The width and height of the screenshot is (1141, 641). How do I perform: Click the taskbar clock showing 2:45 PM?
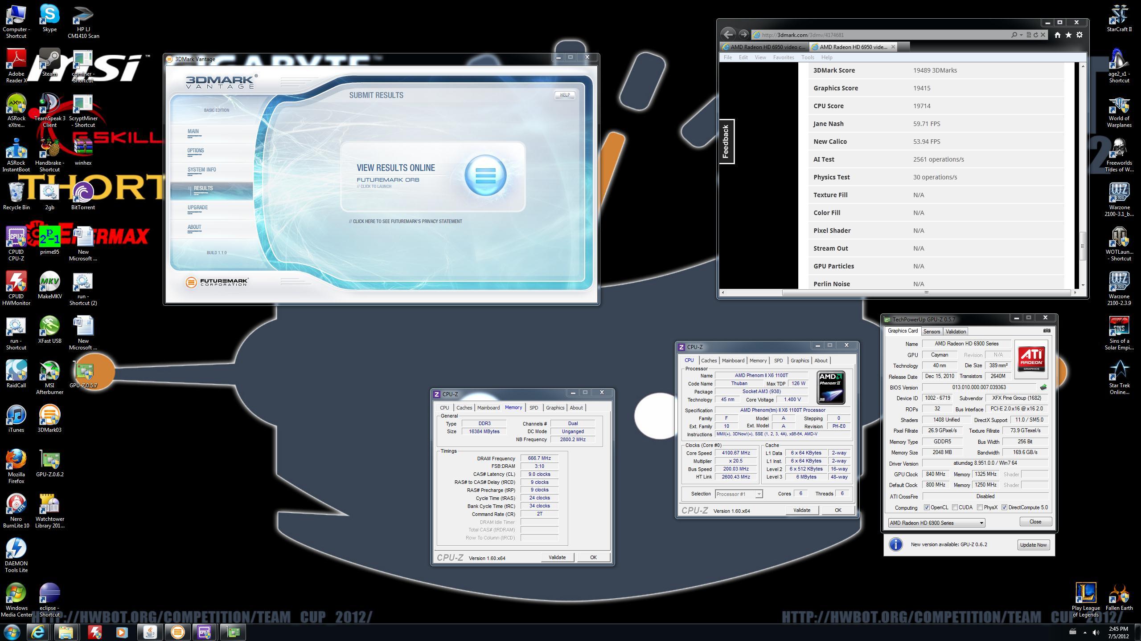coord(1117,632)
